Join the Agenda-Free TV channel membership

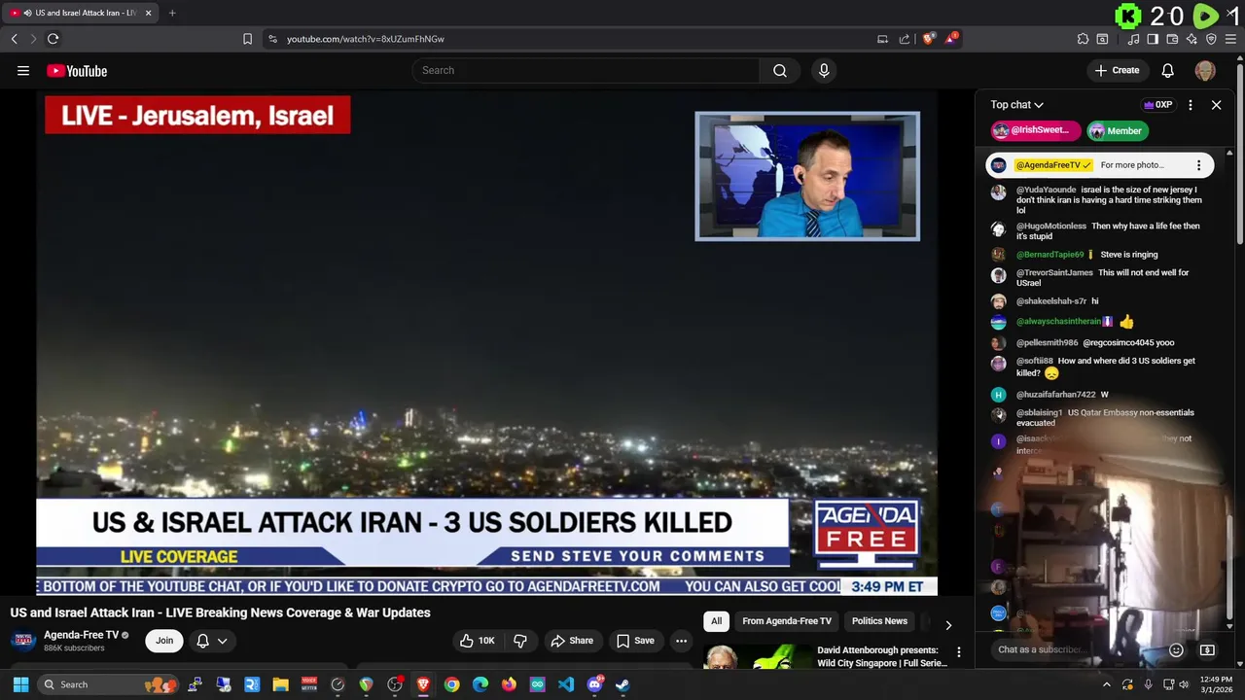pos(164,641)
